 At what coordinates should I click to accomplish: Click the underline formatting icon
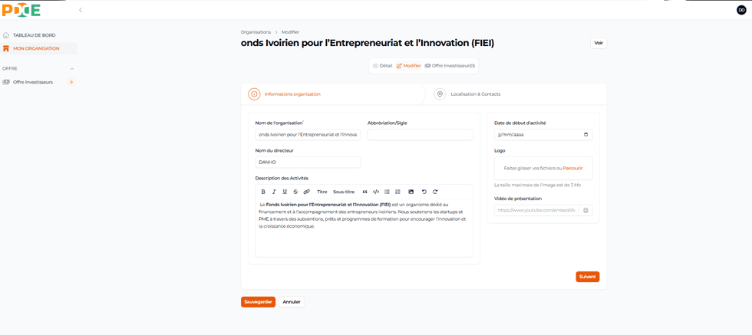pos(285,192)
